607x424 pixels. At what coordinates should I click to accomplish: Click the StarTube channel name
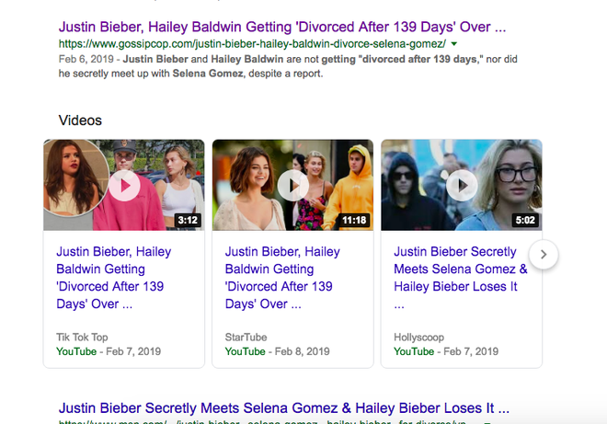point(246,338)
